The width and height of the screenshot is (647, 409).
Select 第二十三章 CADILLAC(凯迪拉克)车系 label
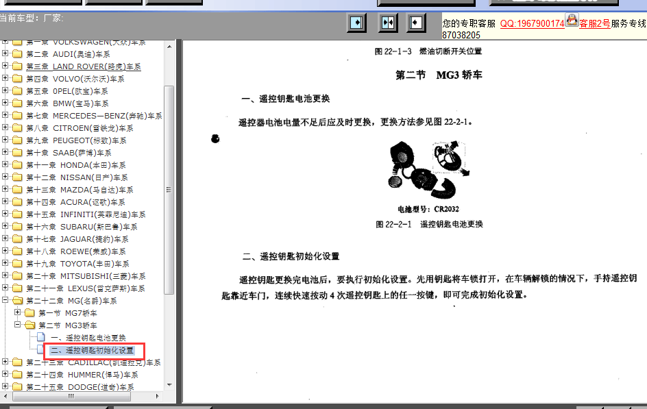click(94, 362)
